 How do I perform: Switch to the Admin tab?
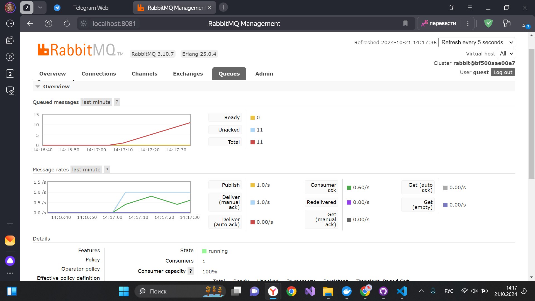tap(264, 74)
